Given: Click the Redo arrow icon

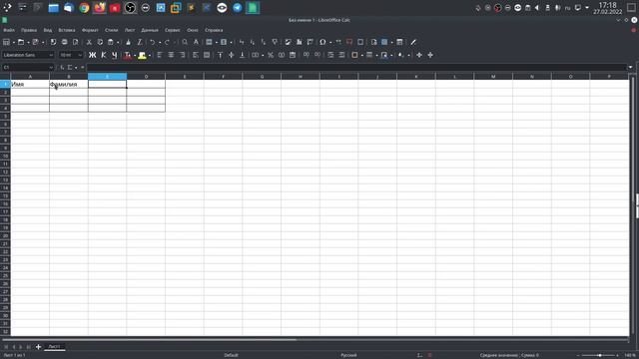Looking at the screenshot, I should [167, 42].
